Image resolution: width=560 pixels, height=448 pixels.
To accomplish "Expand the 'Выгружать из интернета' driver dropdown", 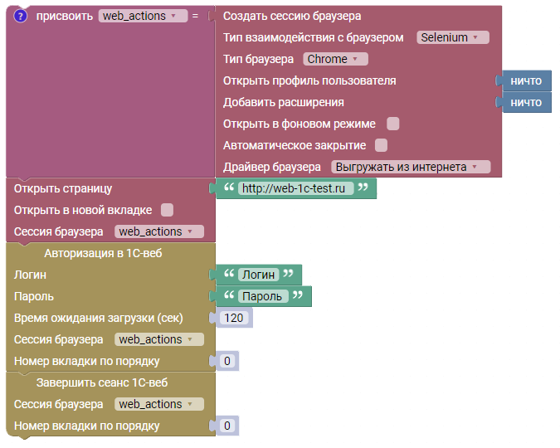I will [410, 167].
